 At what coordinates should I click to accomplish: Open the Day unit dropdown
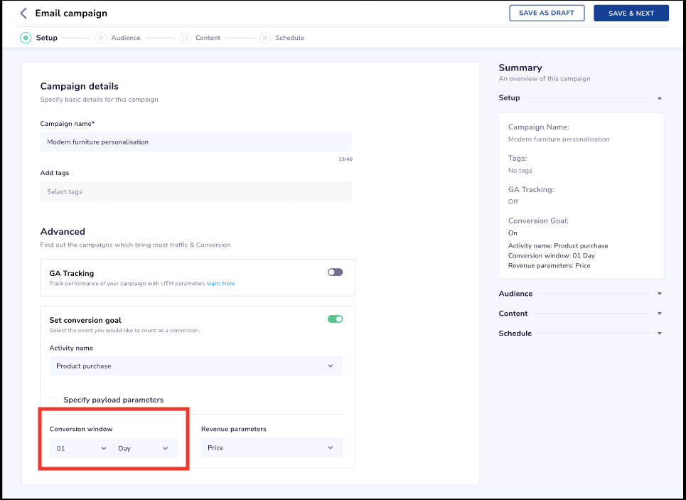pyautogui.click(x=145, y=448)
